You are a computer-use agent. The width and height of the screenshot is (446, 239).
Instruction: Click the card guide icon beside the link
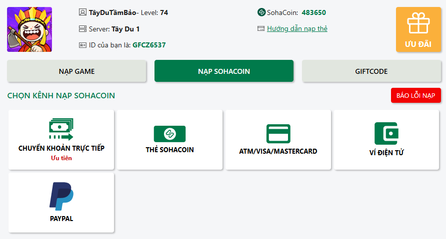(x=261, y=28)
